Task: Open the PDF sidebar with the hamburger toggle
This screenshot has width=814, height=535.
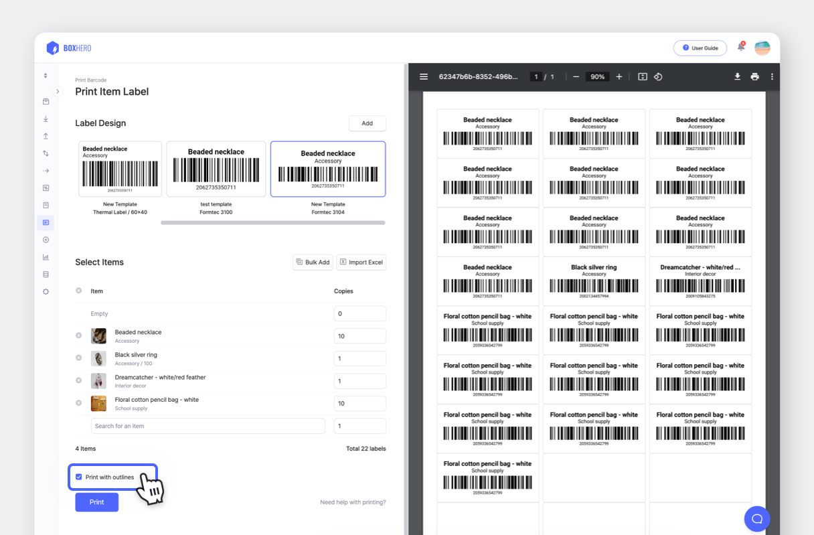Action: click(x=424, y=76)
